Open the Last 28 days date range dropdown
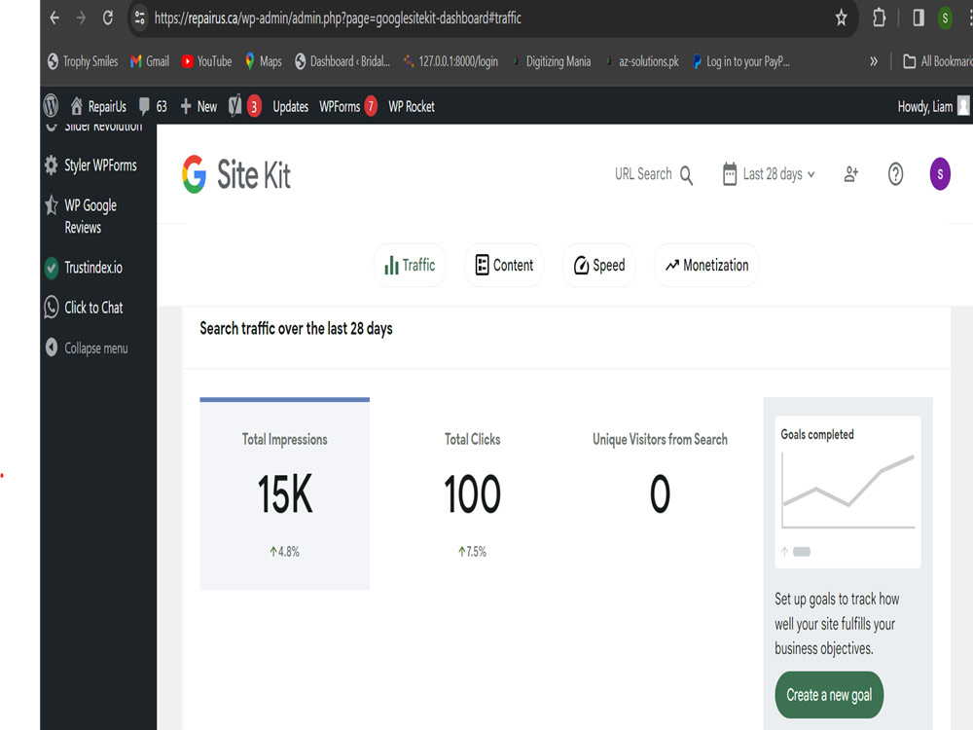This screenshot has height=730, width=973. 769,174
